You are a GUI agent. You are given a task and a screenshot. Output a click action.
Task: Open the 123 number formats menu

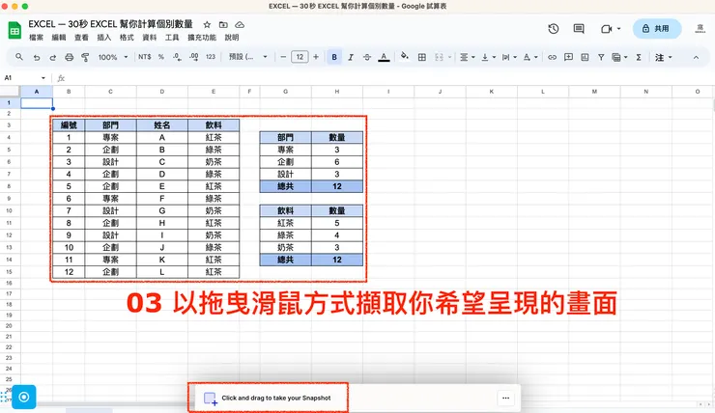tap(211, 57)
